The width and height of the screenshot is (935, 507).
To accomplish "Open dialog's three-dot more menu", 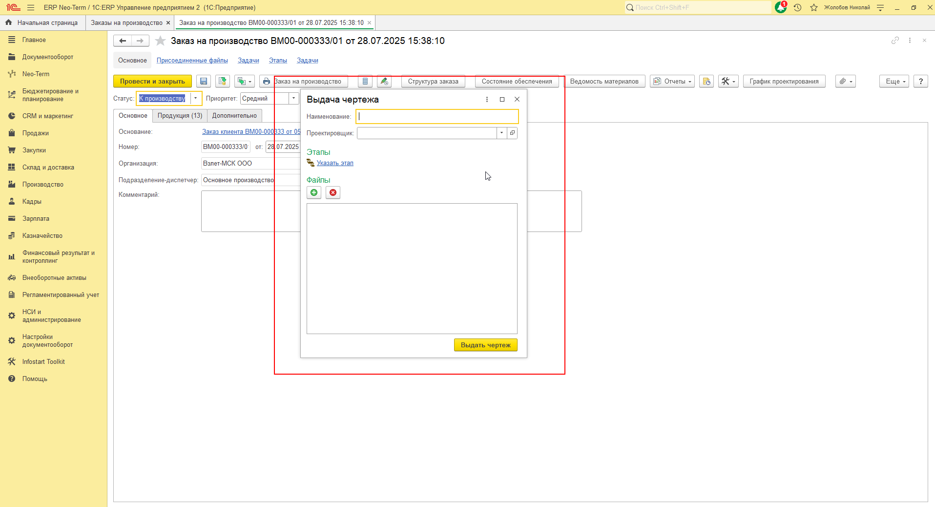I will point(487,99).
